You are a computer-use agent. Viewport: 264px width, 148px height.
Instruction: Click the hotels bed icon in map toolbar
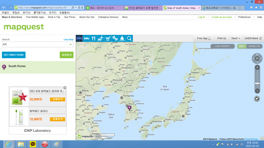86,38
